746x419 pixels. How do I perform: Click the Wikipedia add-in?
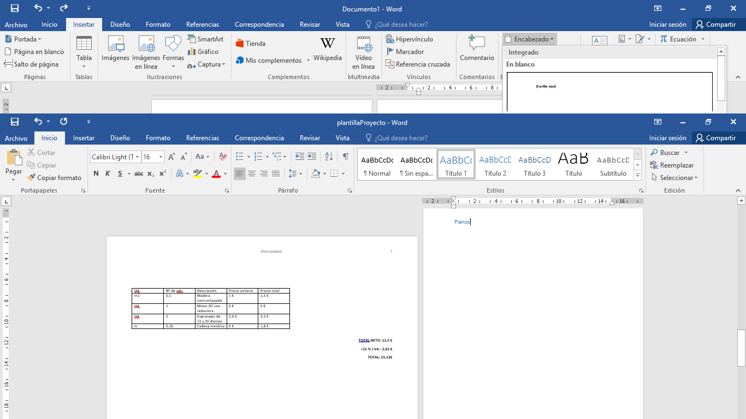(x=328, y=49)
